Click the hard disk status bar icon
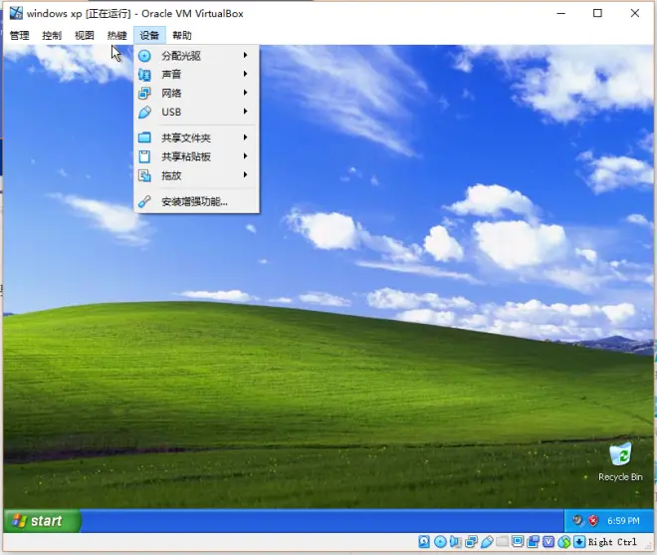657x555 pixels. click(x=424, y=542)
